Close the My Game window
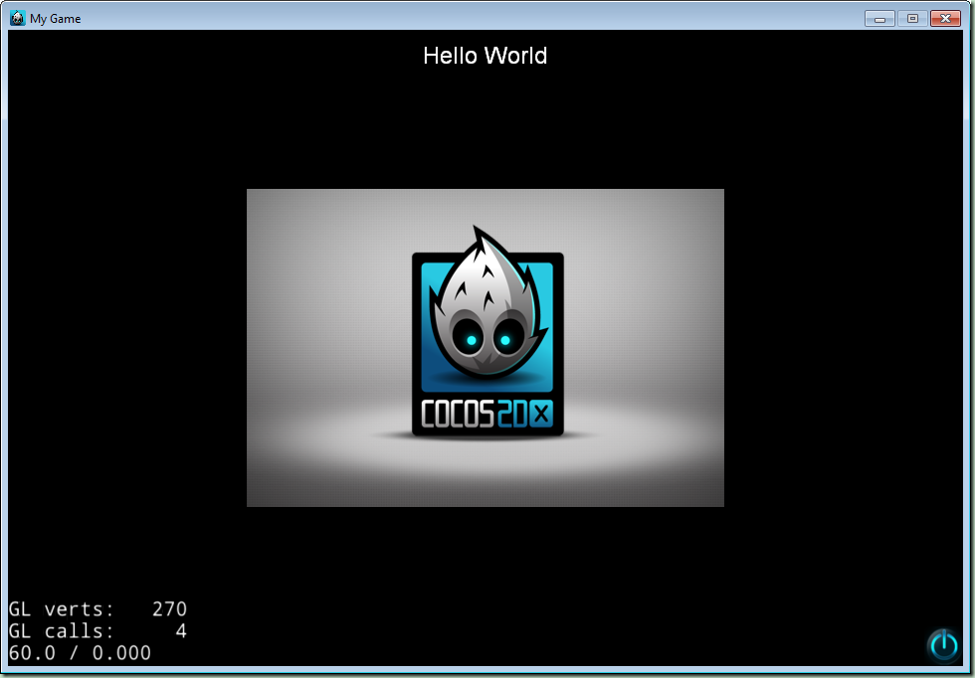The image size is (975, 678). point(945,19)
